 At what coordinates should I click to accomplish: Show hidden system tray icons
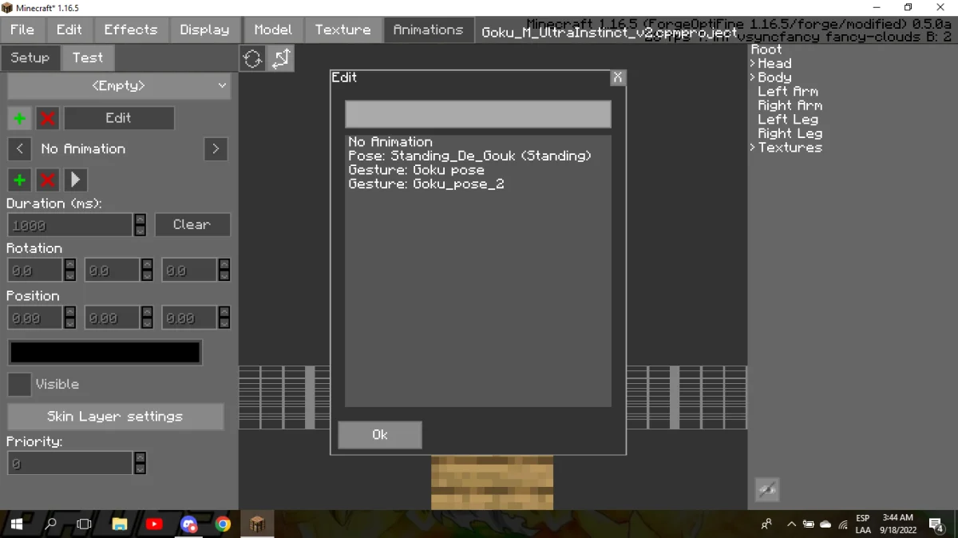coord(791,524)
